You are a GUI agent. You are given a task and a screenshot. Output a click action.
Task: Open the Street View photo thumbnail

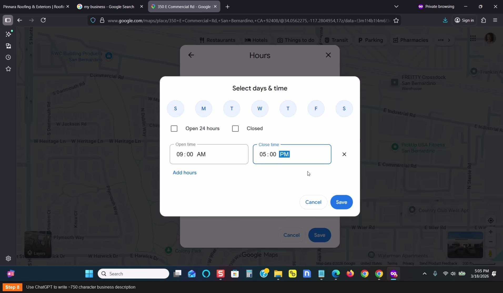click(x=465, y=245)
